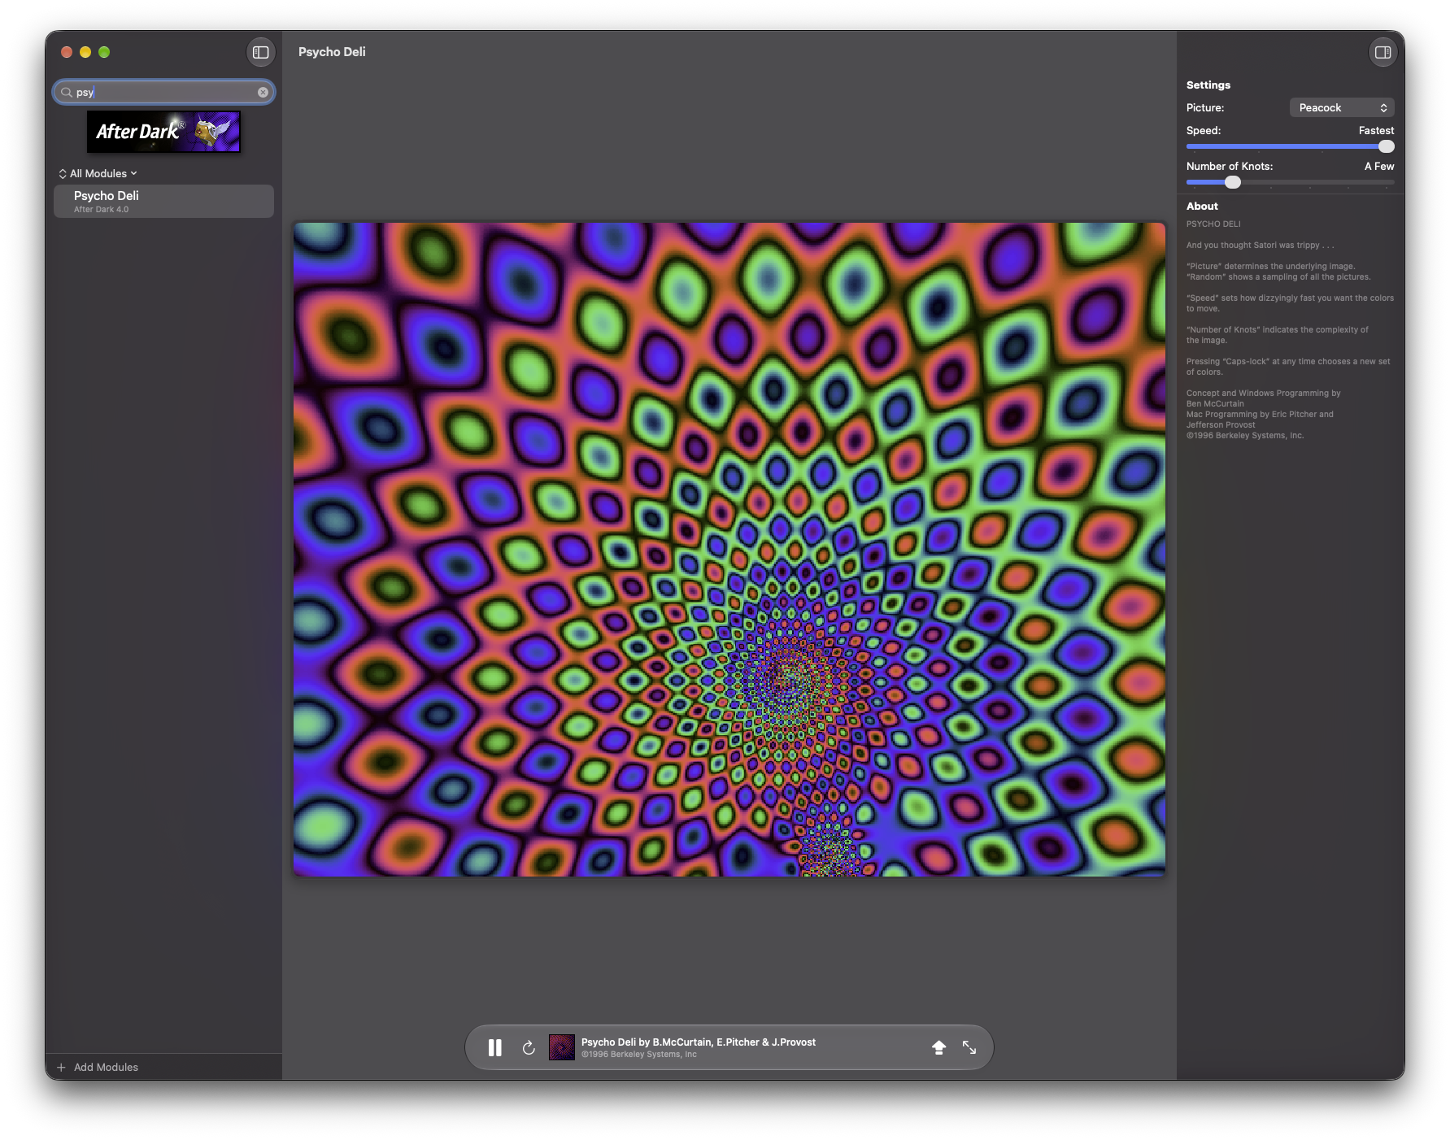
Task: Click the share/export arrow icon
Action: [938, 1047]
